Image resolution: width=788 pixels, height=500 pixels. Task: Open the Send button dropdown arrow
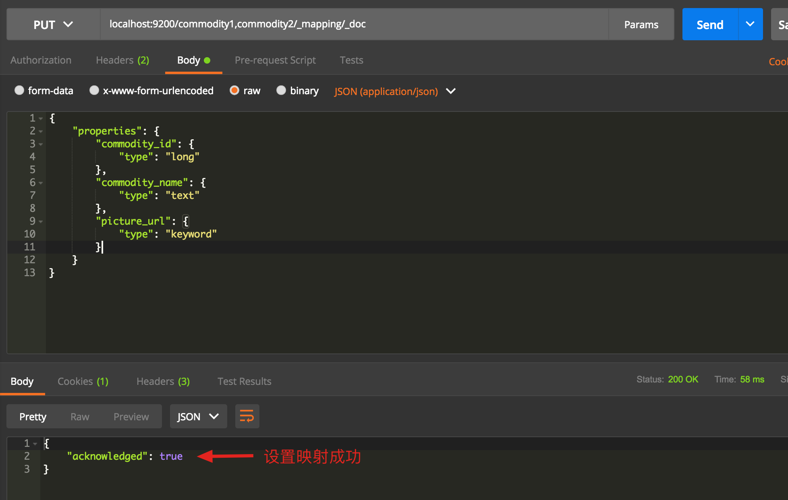(x=750, y=24)
